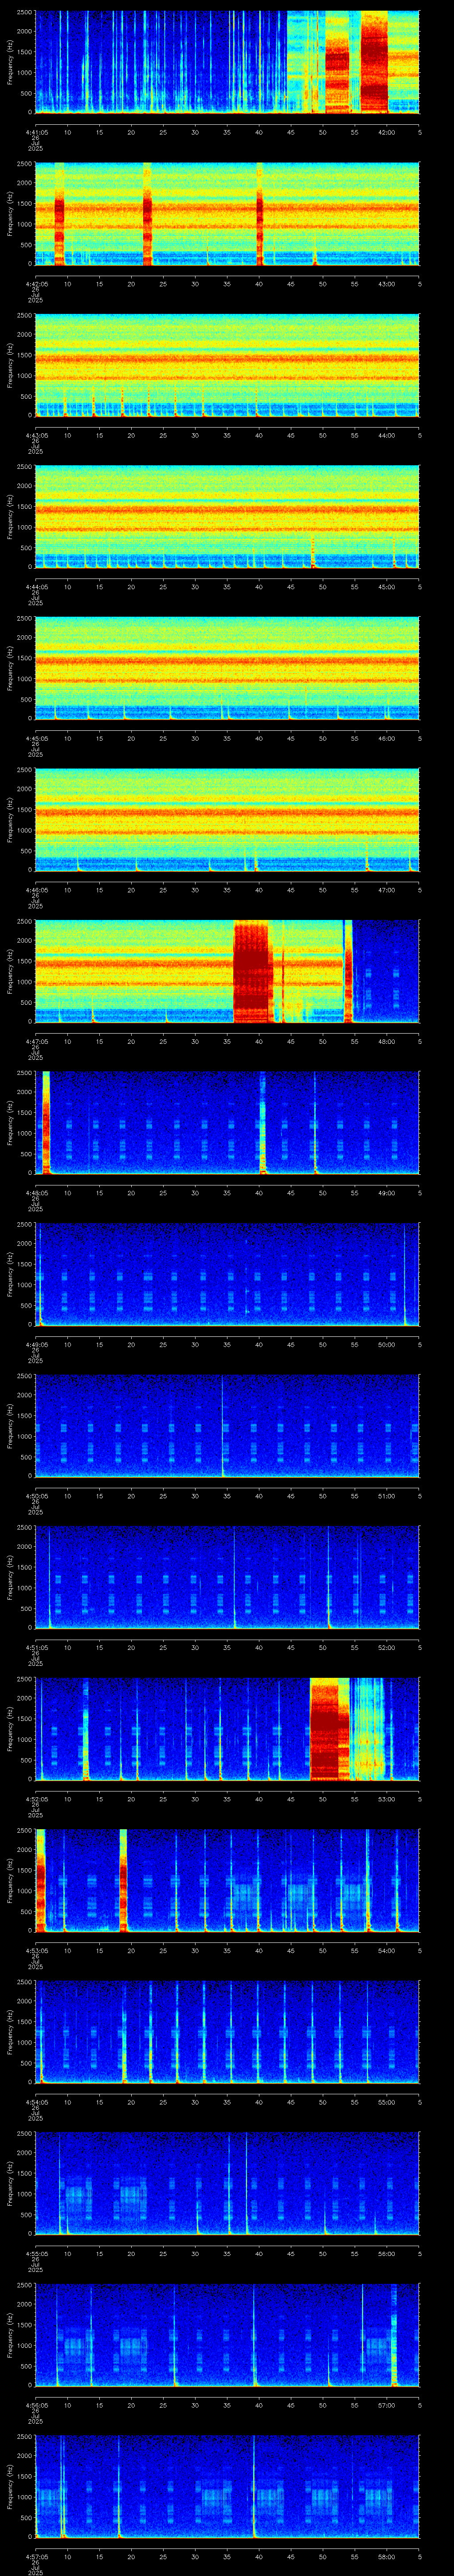Select the spectrogram panel starting at 4:41:05

tap(227, 62)
